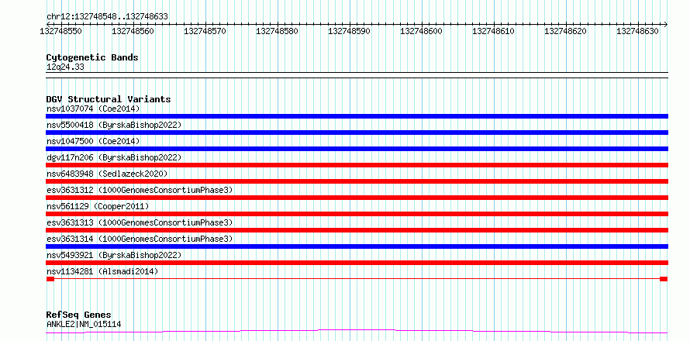Open the nsv6483948 (Sedlazeck2020) label
The height and width of the screenshot is (341, 690).
(x=107, y=174)
